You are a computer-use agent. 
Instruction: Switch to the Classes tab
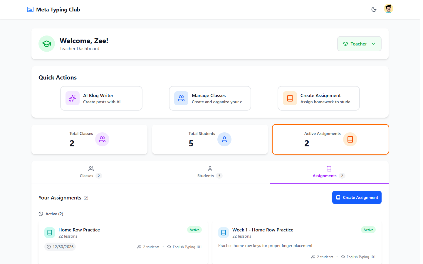point(91,172)
